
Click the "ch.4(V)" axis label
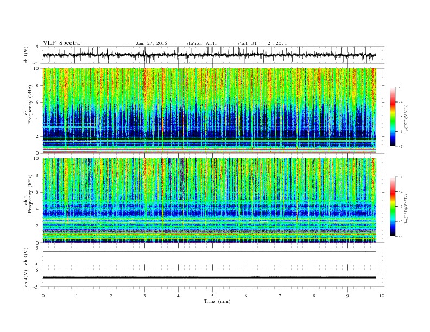pos(26,279)
